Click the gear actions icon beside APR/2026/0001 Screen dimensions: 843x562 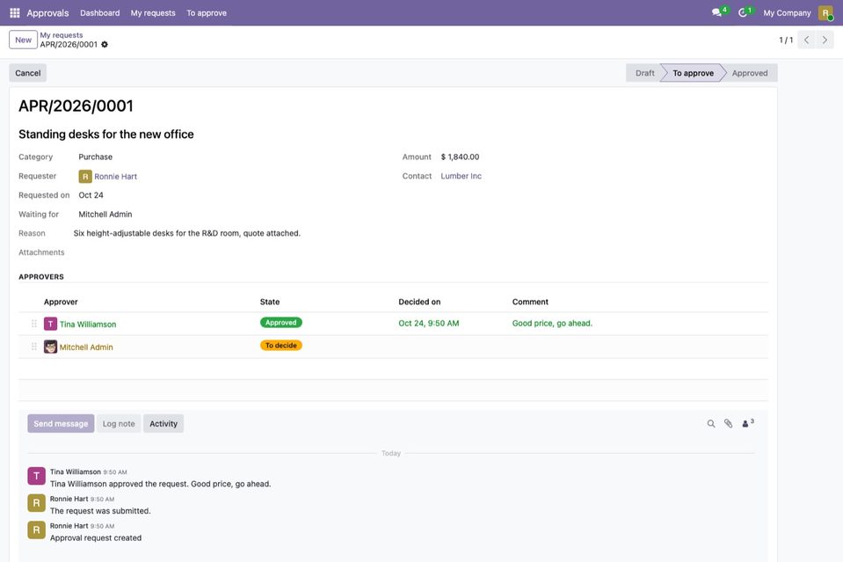coord(105,45)
